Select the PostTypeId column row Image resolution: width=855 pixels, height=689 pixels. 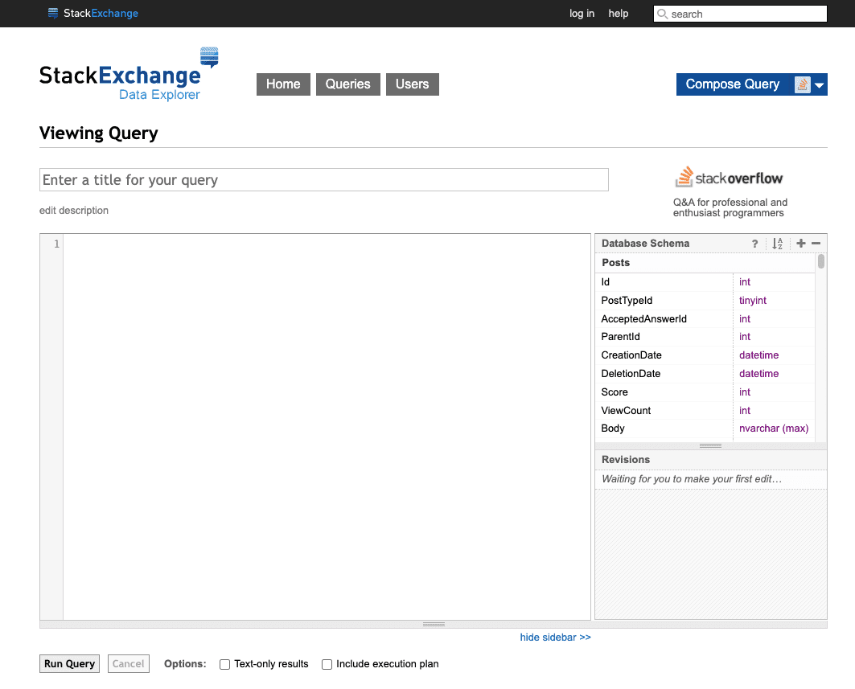(x=705, y=301)
